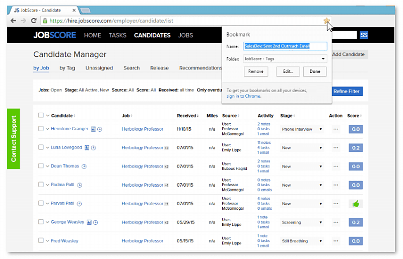403x259 pixels.
Task: Check the box for Hermione Granger
Action: (x=41, y=129)
